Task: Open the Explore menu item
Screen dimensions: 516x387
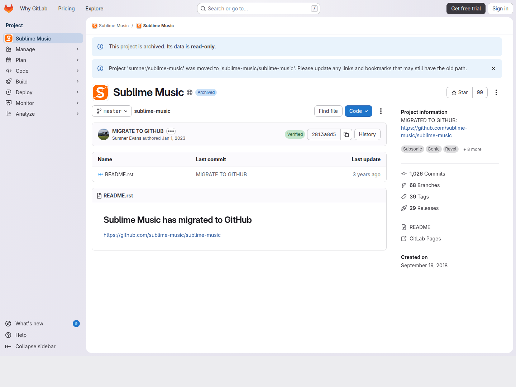Action: click(x=94, y=9)
